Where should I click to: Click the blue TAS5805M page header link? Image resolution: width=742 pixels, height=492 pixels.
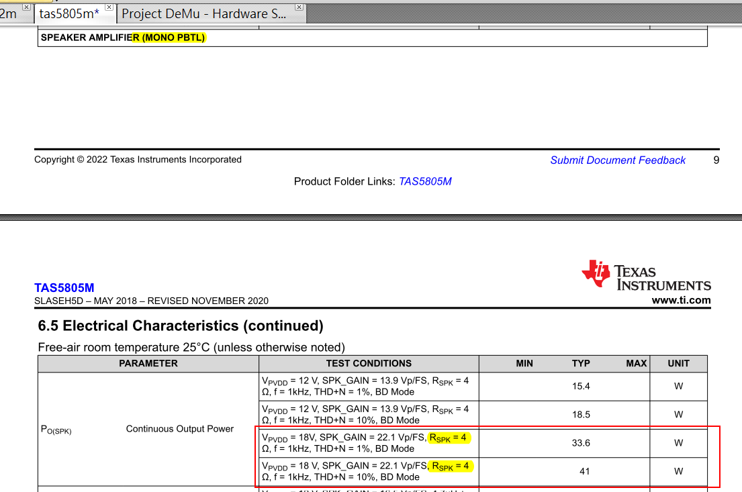(x=64, y=288)
